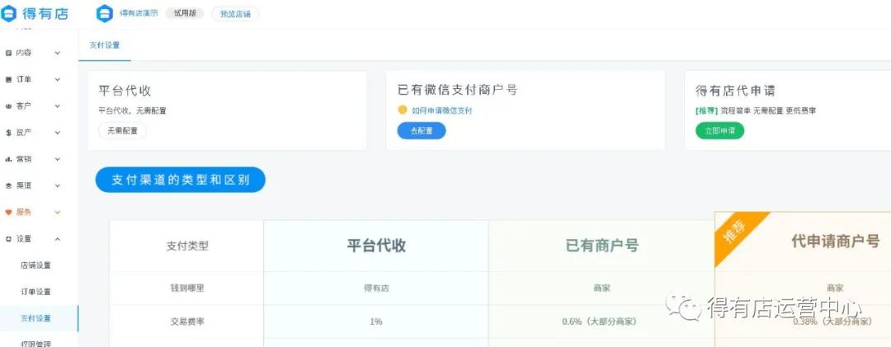Viewport: 891px width, 347px height.
Task: Click the 内容 sidebar icon
Action: [8, 53]
